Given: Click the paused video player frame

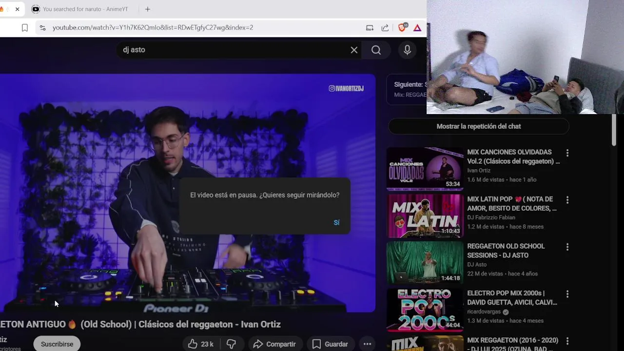Looking at the screenshot, I should pyautogui.click(x=188, y=193).
